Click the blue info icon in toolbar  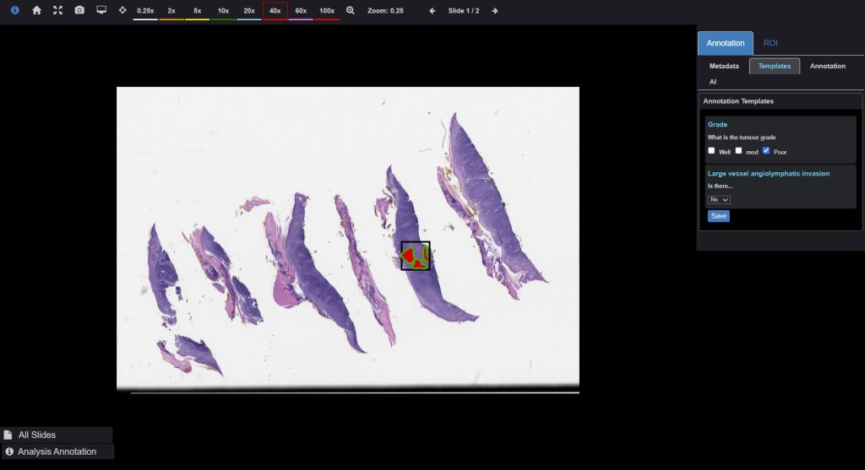[15, 10]
